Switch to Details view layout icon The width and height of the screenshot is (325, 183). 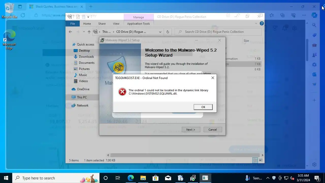[255, 160]
